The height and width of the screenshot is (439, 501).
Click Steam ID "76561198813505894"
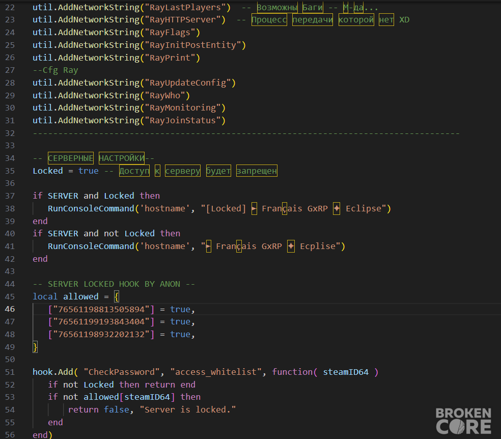101,309
